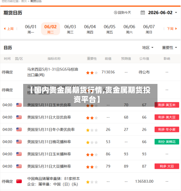Image resolution: width=181 pixels, height=191 pixels.
Task: Open the 地区 region filter dropdown
Action: pyautogui.click(x=148, y=48)
